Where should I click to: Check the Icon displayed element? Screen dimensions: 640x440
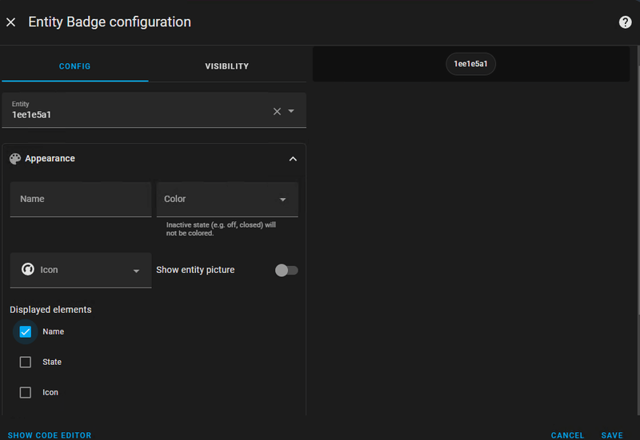pyautogui.click(x=26, y=392)
